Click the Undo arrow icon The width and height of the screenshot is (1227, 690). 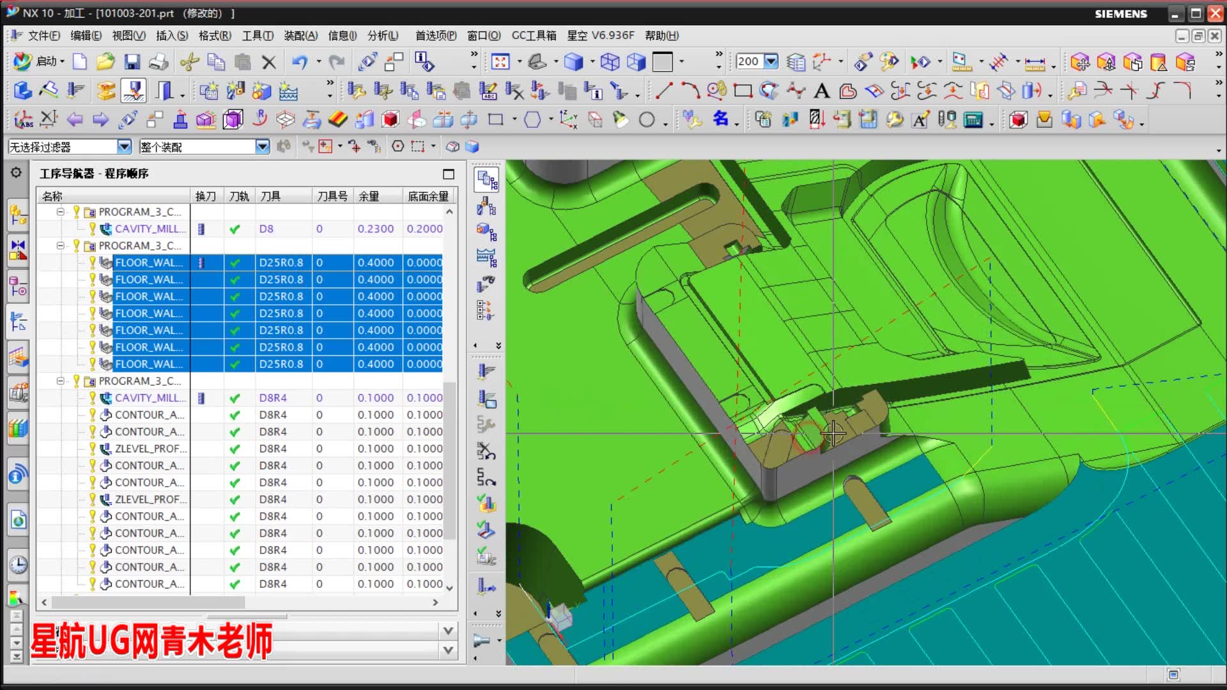pos(299,62)
